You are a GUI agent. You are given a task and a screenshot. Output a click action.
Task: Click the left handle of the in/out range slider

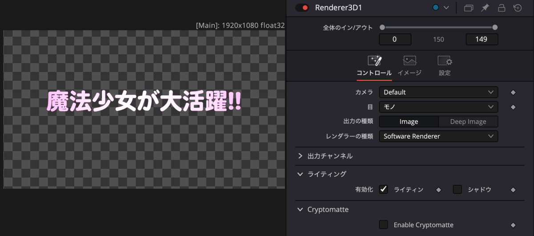tap(382, 27)
